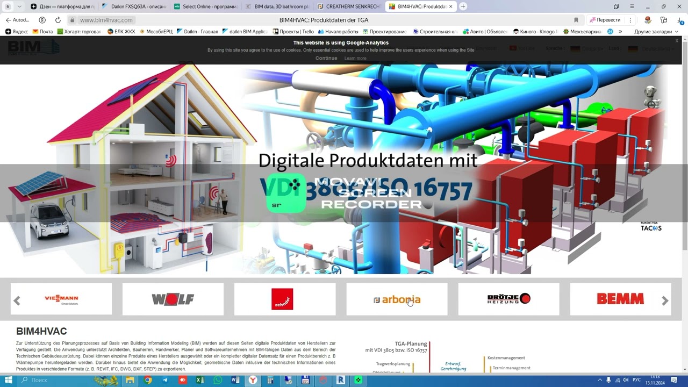Open the Zehnder manufacturer logo tile
This screenshot has width=688, height=387.
[284, 299]
